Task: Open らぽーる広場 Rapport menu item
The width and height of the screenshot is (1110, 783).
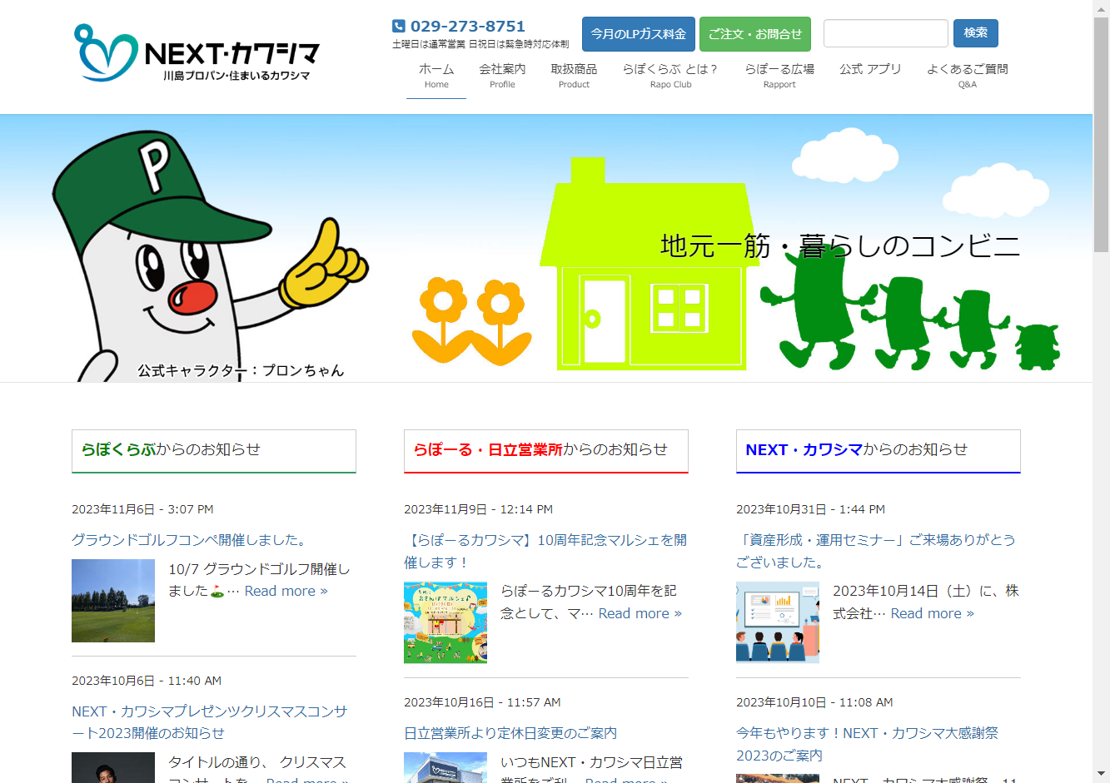Action: coord(779,76)
